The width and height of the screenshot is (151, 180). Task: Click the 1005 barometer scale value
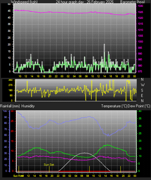(140, 36)
